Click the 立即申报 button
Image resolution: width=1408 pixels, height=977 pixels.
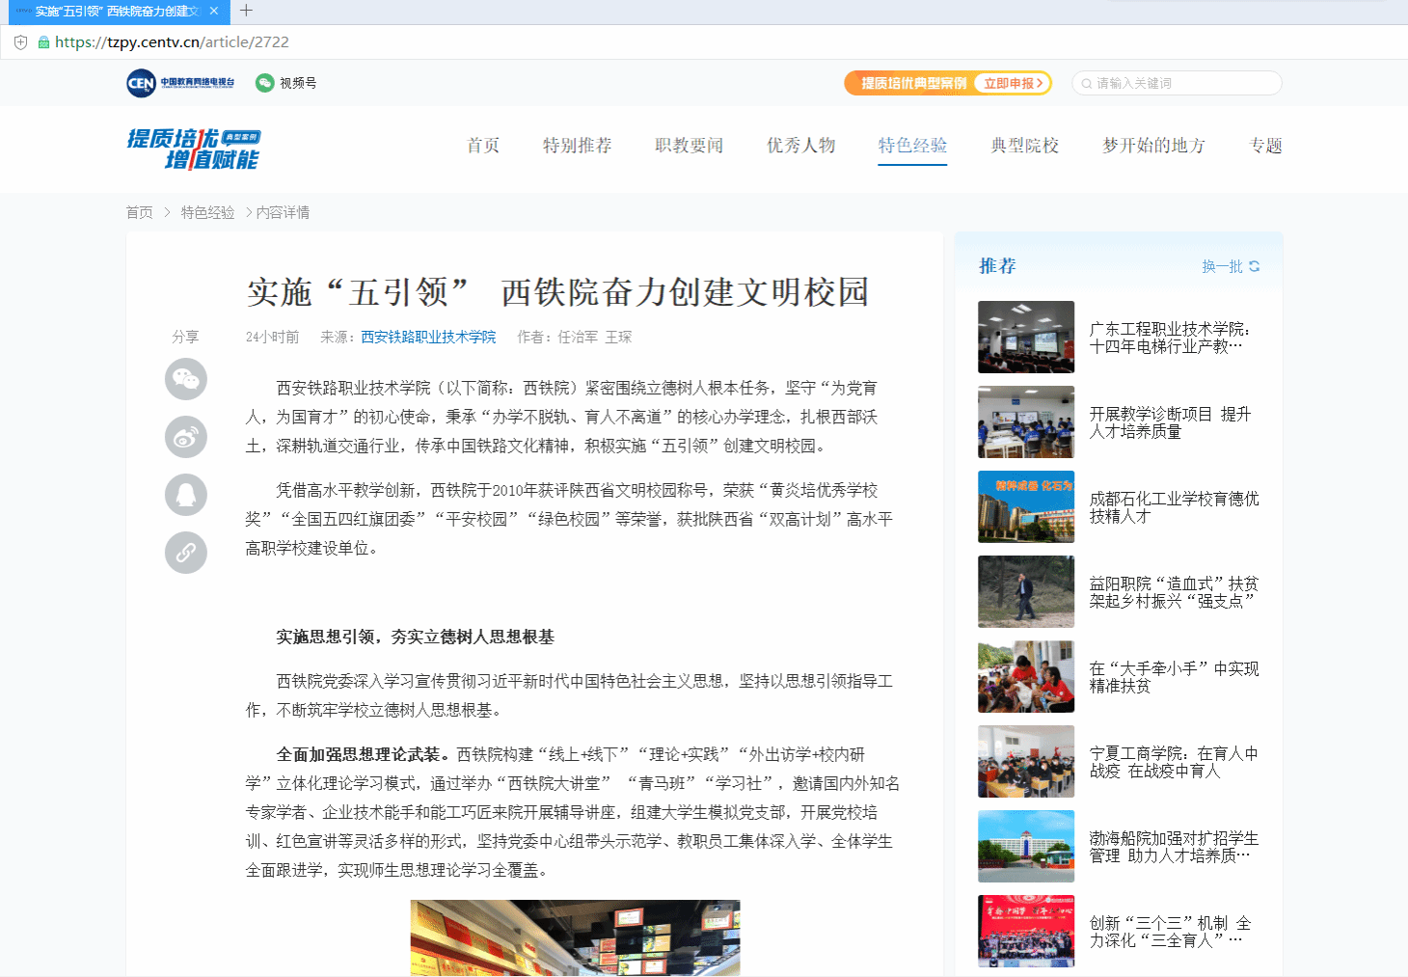coord(1012,83)
